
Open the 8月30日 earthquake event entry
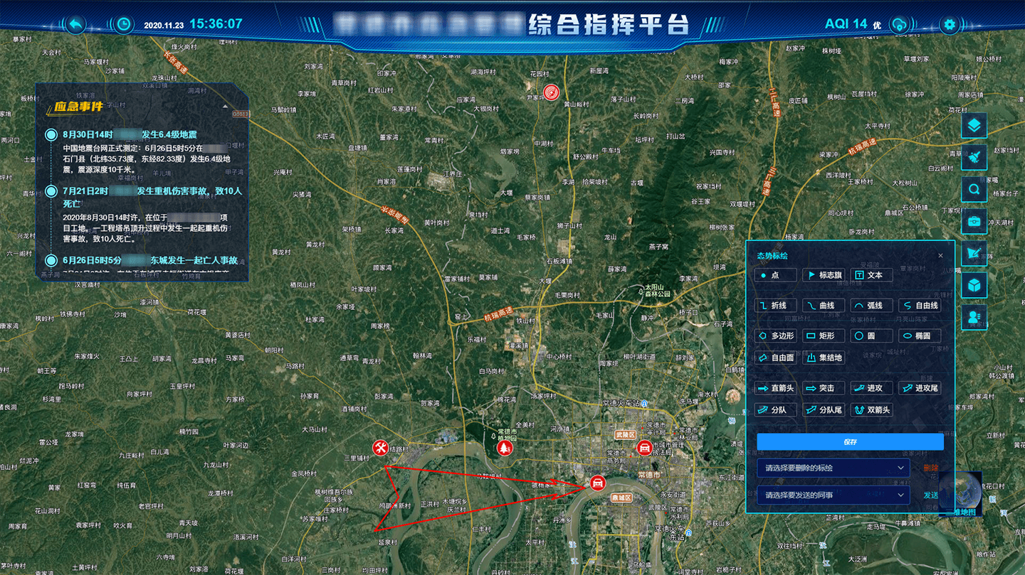click(130, 134)
